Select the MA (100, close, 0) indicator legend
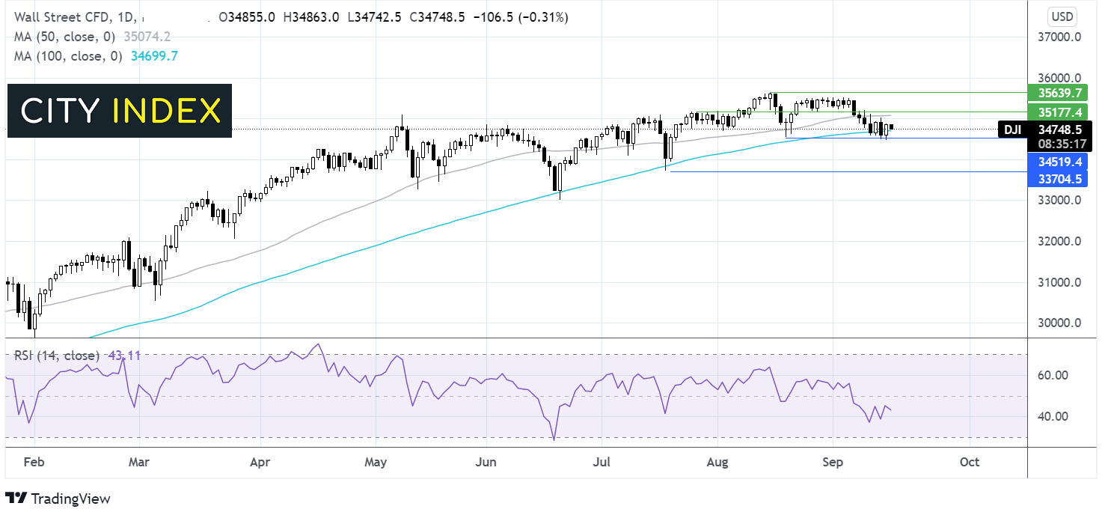The height and width of the screenshot is (518, 1108). 67,56
